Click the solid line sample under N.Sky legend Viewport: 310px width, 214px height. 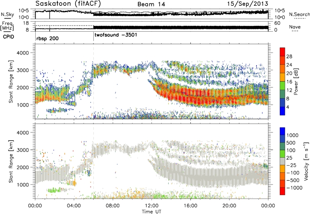coord(7,19)
